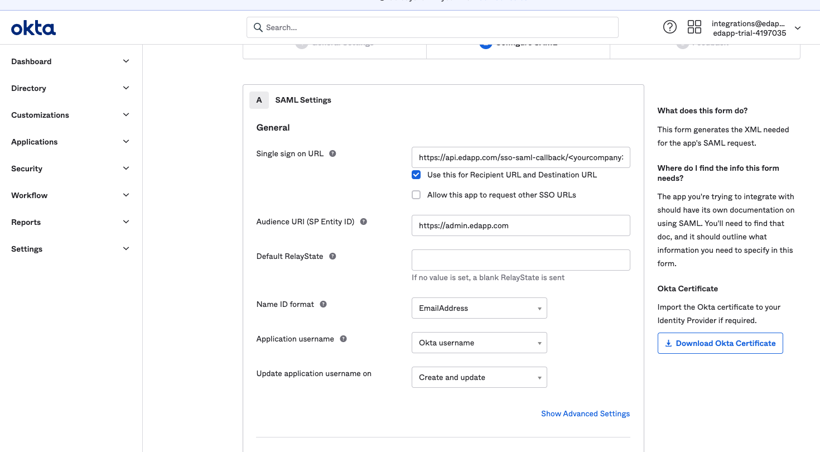
Task: Click the Audience URI input field
Action: pyautogui.click(x=521, y=225)
